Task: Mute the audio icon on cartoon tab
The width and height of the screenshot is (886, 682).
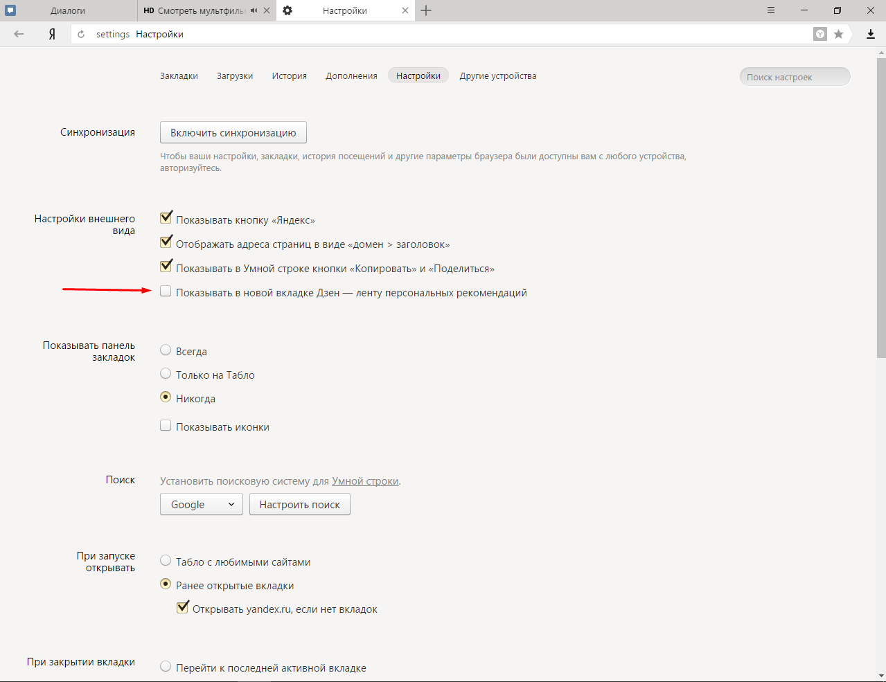Action: 254,10
